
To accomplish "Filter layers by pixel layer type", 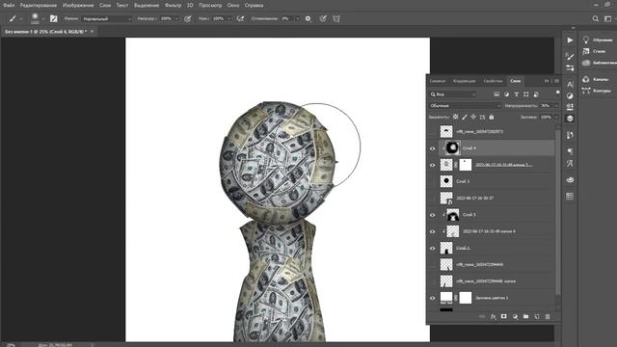I will click(x=496, y=94).
